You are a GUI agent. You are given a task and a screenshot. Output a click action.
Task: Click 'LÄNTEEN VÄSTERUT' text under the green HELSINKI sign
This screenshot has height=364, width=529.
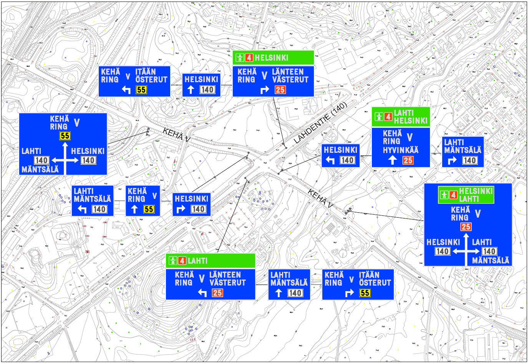tap(290, 76)
